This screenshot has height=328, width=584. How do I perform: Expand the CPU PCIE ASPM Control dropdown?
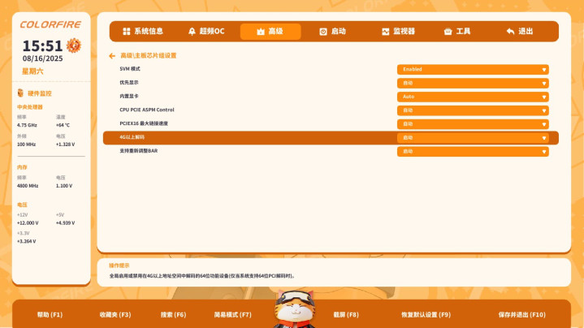(x=473, y=110)
